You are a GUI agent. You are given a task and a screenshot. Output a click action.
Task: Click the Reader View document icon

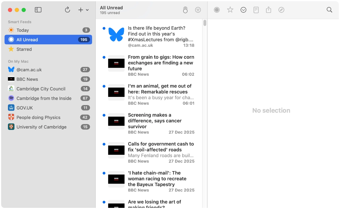pos(256,10)
